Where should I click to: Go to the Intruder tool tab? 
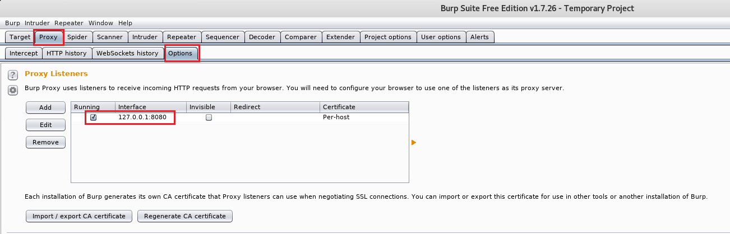(x=145, y=37)
